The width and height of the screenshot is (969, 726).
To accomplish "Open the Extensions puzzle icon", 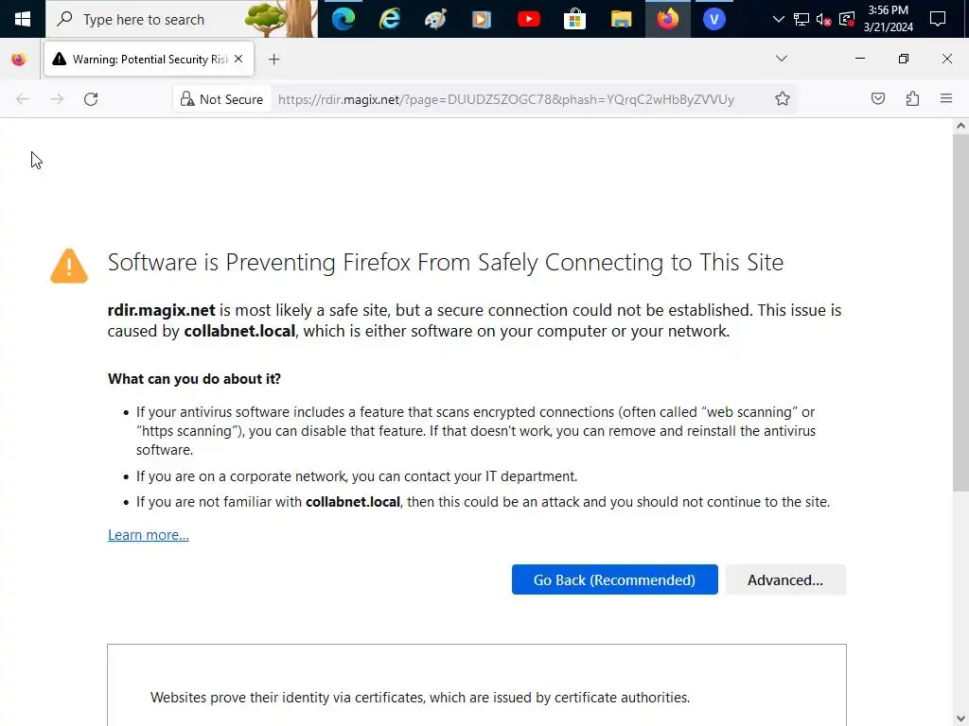I will click(x=912, y=98).
